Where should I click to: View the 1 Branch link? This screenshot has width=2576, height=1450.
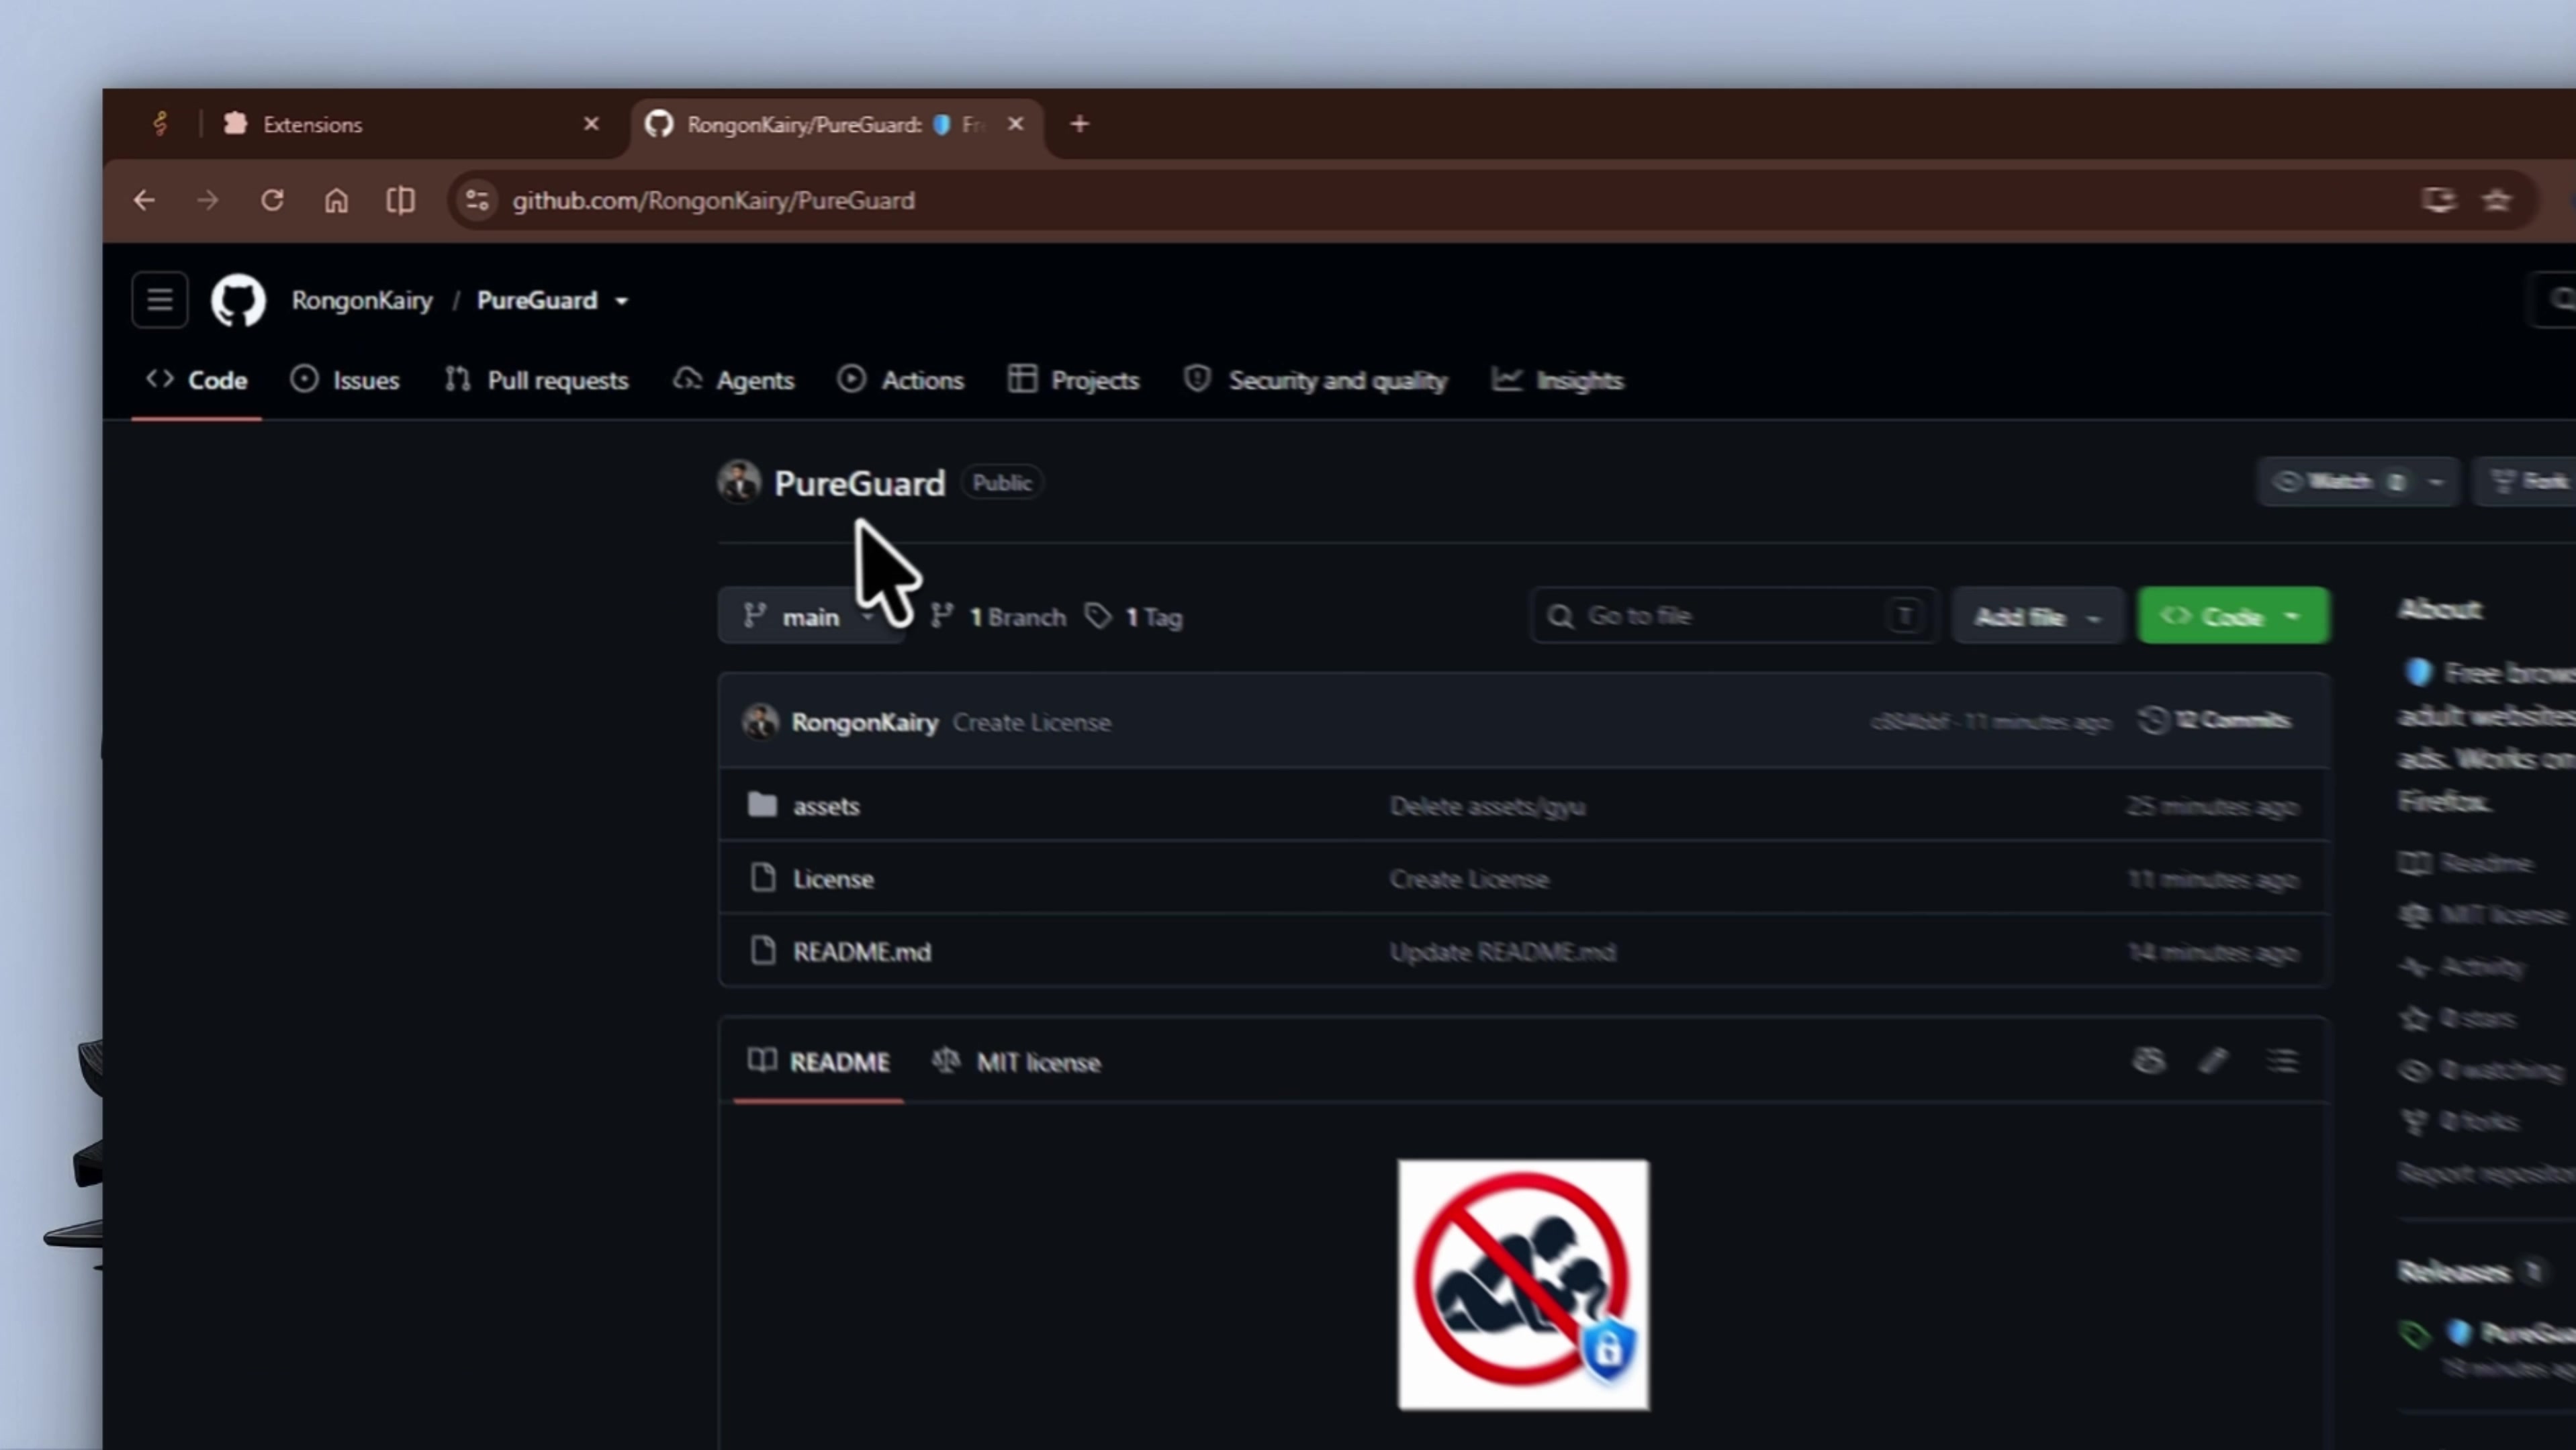(x=999, y=616)
